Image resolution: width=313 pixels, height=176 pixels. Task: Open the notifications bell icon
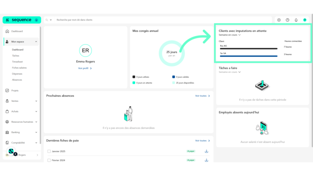[296, 20]
